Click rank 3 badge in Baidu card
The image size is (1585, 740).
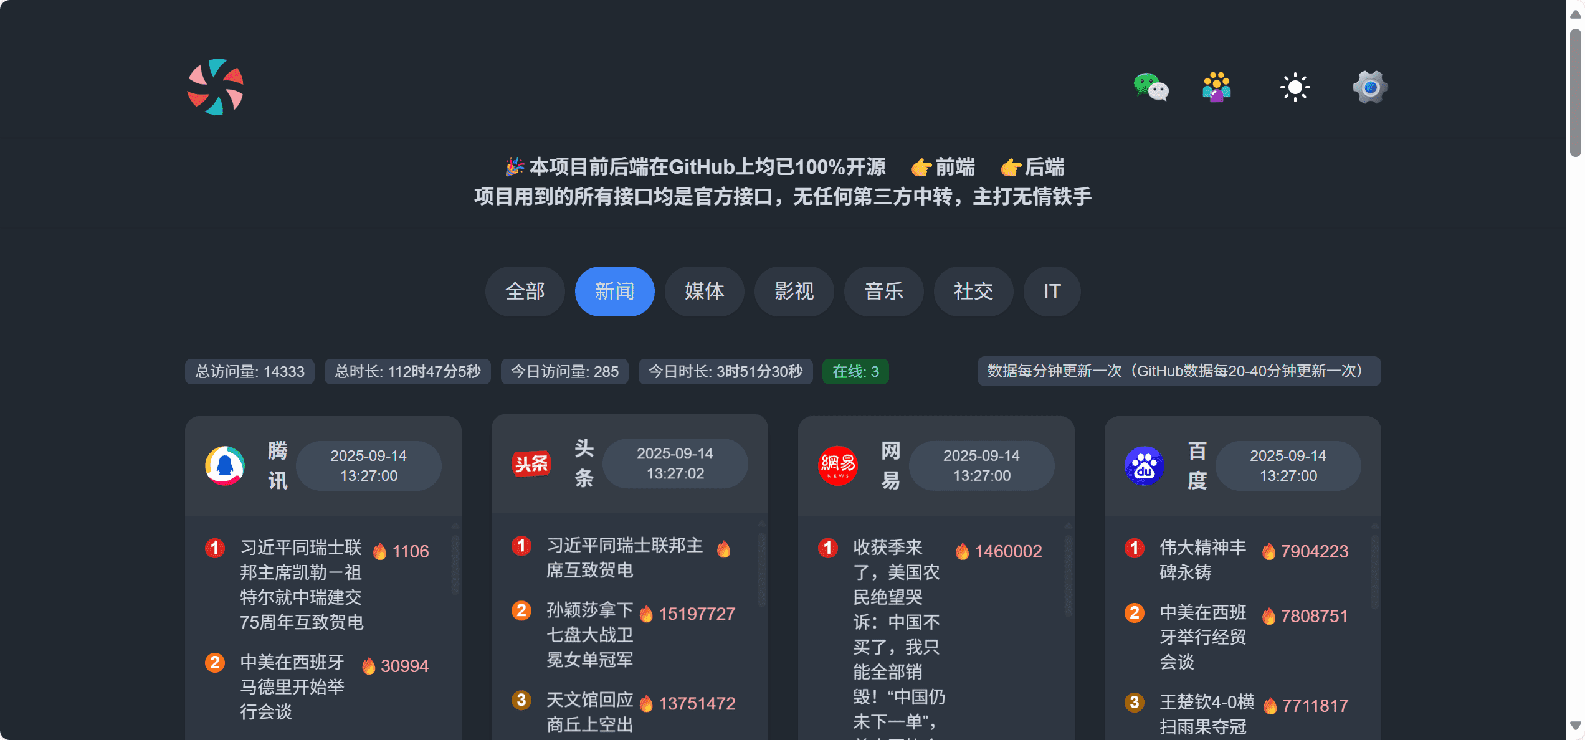[x=1135, y=702]
